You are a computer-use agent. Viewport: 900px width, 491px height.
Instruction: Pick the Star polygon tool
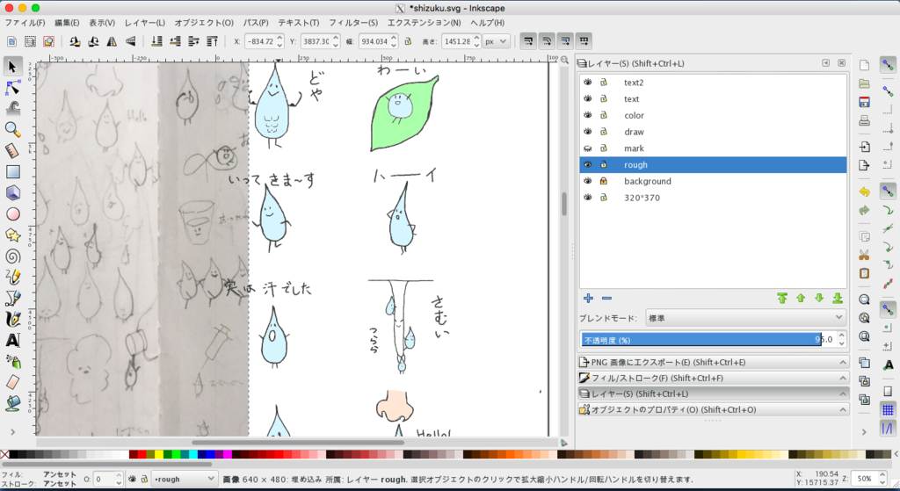tap(12, 235)
